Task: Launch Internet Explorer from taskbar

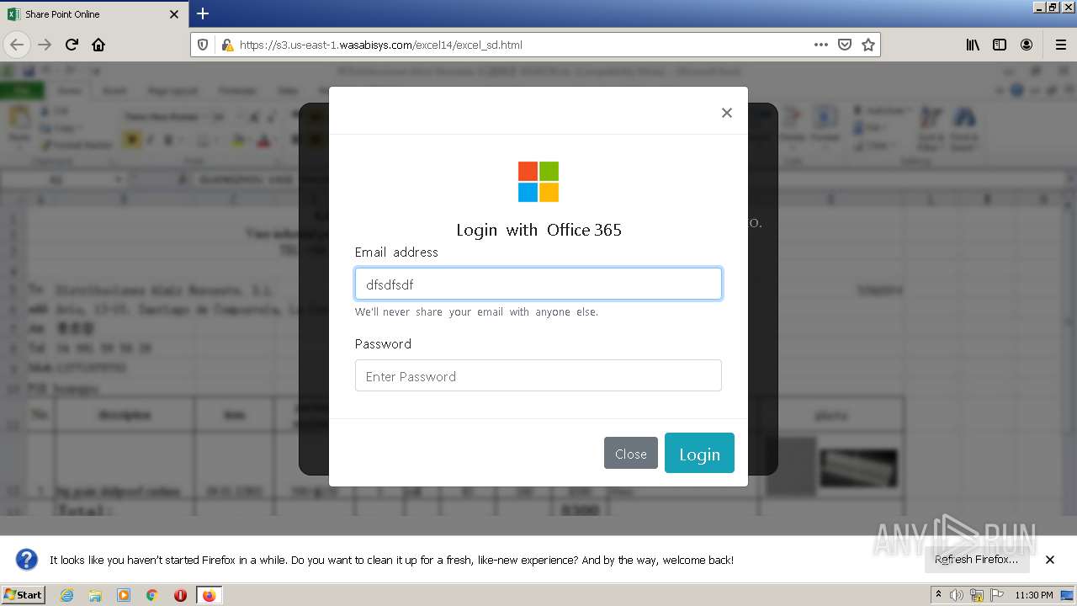Action: pyautogui.click(x=67, y=595)
